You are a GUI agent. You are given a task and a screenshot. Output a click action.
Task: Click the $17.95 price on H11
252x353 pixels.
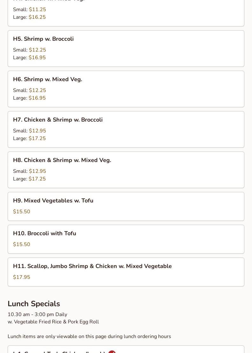[22, 277]
